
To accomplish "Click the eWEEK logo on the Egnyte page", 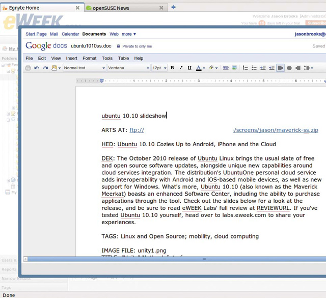I will click(x=32, y=20).
